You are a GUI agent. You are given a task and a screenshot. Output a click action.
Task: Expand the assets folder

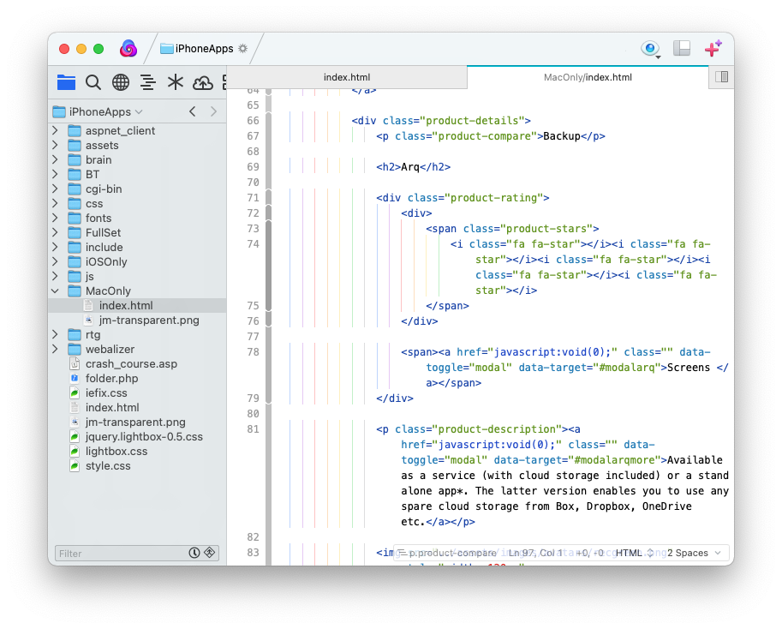[55, 145]
